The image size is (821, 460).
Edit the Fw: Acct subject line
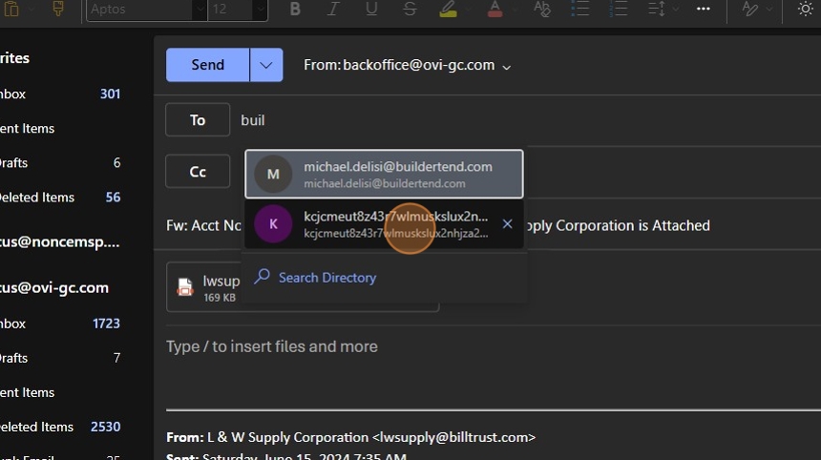coord(203,225)
